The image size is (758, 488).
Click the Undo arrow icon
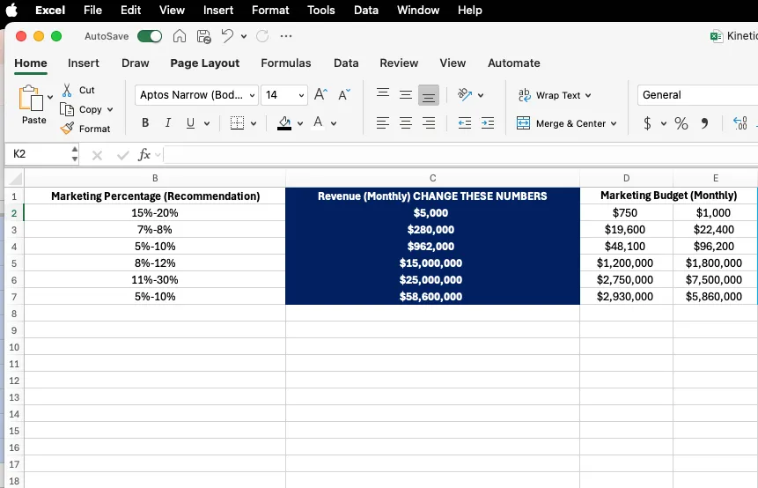228,36
